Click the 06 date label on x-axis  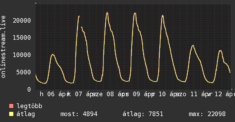[x=51, y=94]
